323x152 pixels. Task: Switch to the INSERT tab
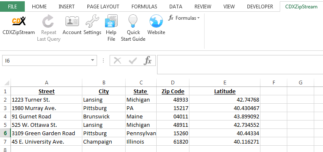click(x=66, y=7)
